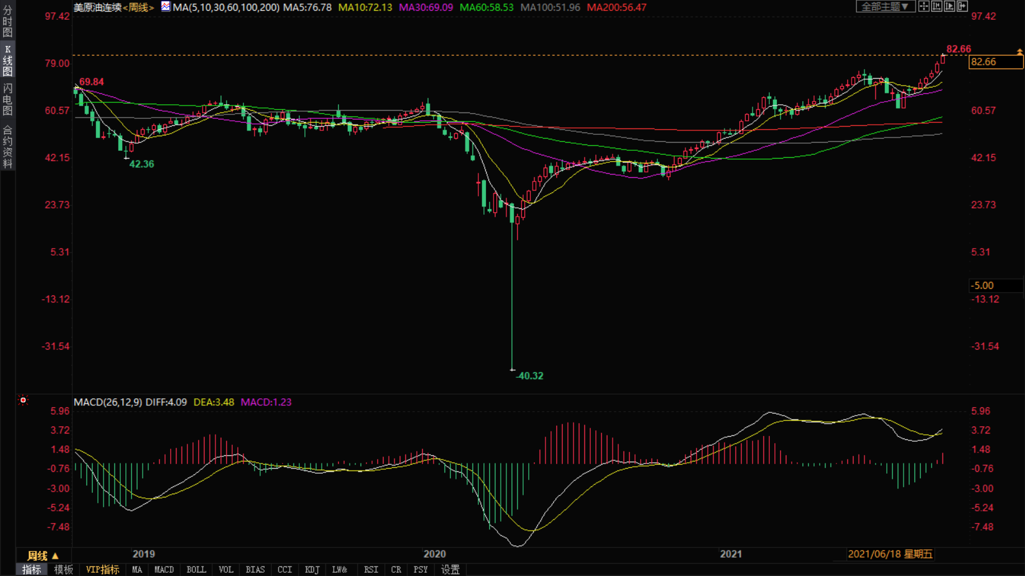Image resolution: width=1025 pixels, height=576 pixels.
Task: Click the chart playback arrow icon
Action: click(950, 6)
